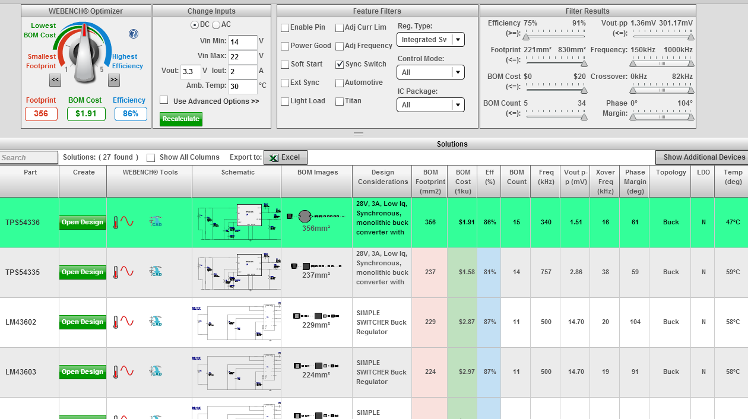The height and width of the screenshot is (419, 748).
Task: Check the Power Good filter
Action: tap(285, 46)
